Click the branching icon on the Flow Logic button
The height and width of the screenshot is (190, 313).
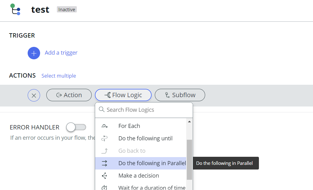click(107, 95)
